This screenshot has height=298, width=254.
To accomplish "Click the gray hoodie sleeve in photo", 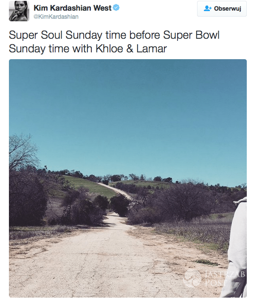I will pyautogui.click(x=237, y=247).
